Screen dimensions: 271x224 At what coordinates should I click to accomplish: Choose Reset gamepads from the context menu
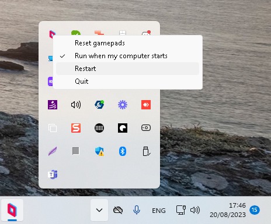click(x=127, y=43)
